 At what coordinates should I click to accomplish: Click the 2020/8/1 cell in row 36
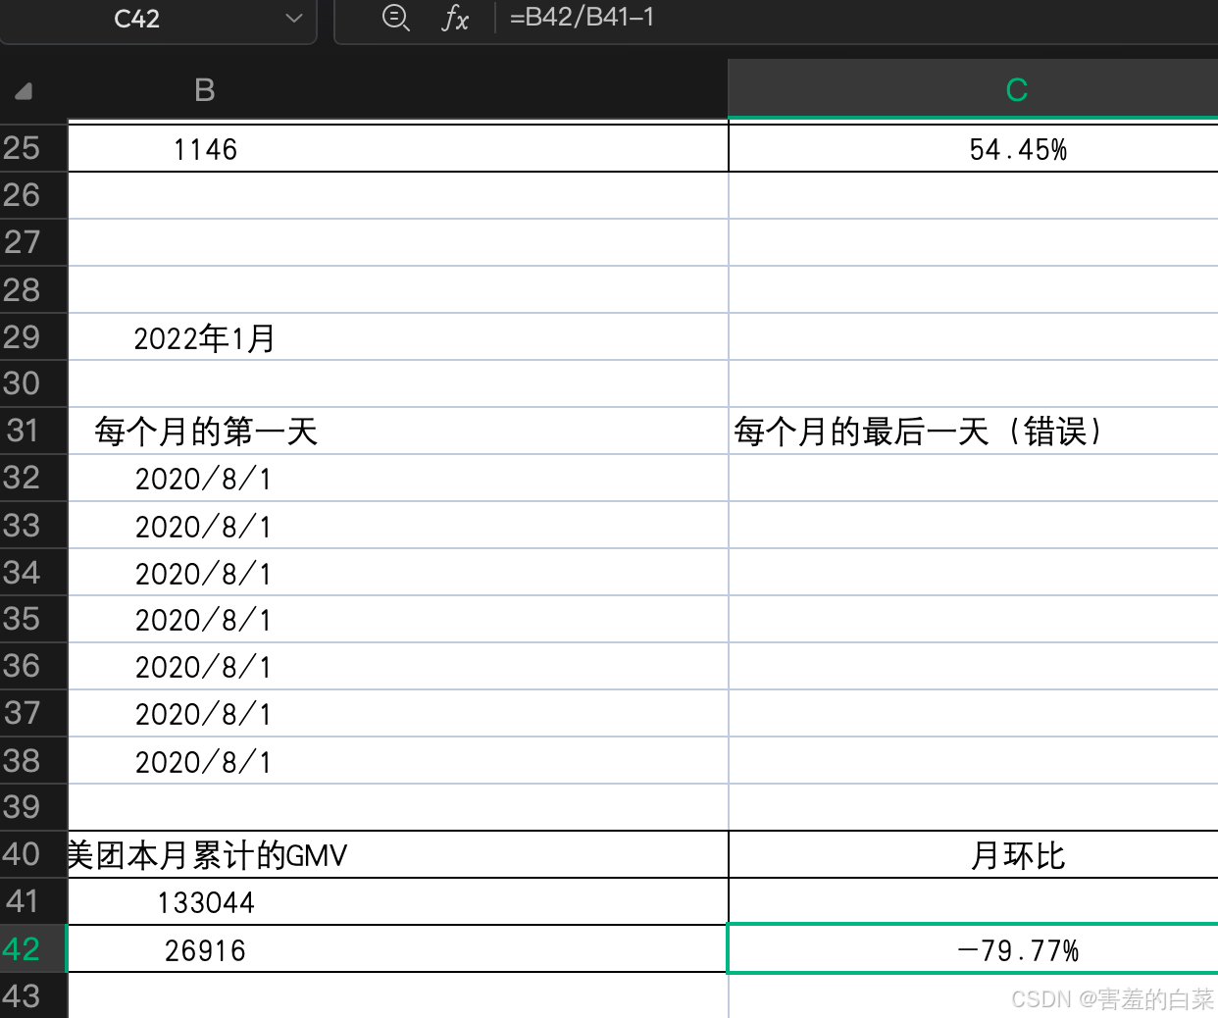[398, 666]
